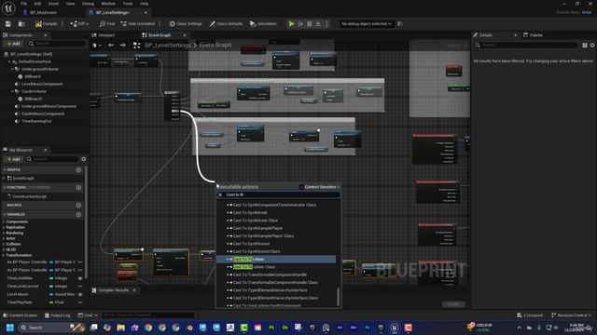Viewport: 597px width, 335px height.
Task: Click the Save blueprint icon in toolbar
Action: (8, 24)
